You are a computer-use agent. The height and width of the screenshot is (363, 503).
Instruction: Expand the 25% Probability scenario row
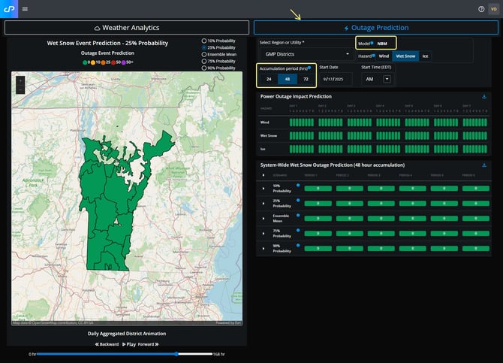[x=264, y=201]
